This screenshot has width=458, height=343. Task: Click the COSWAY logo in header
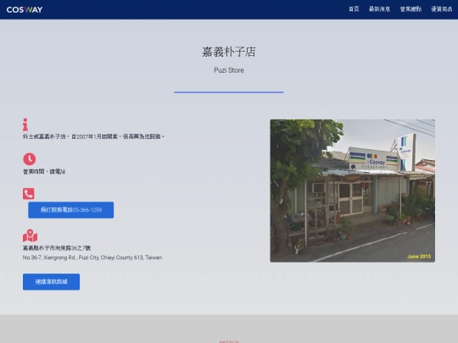coord(25,9)
